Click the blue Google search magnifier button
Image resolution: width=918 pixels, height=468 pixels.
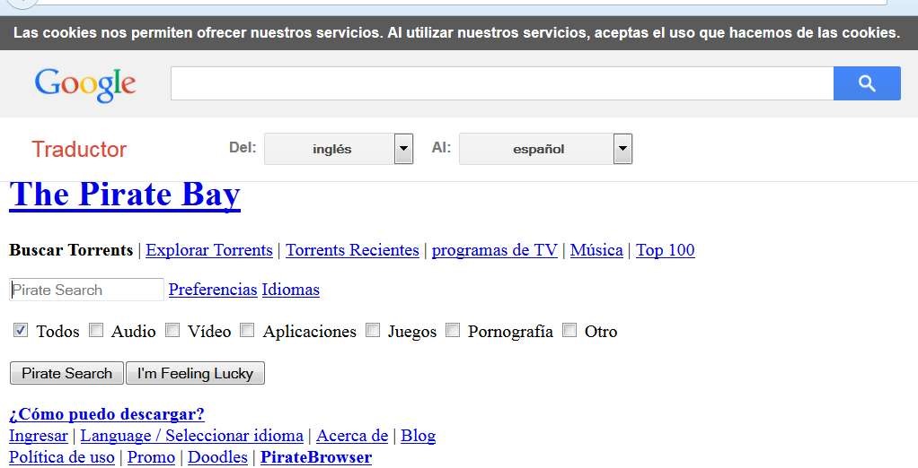(867, 83)
